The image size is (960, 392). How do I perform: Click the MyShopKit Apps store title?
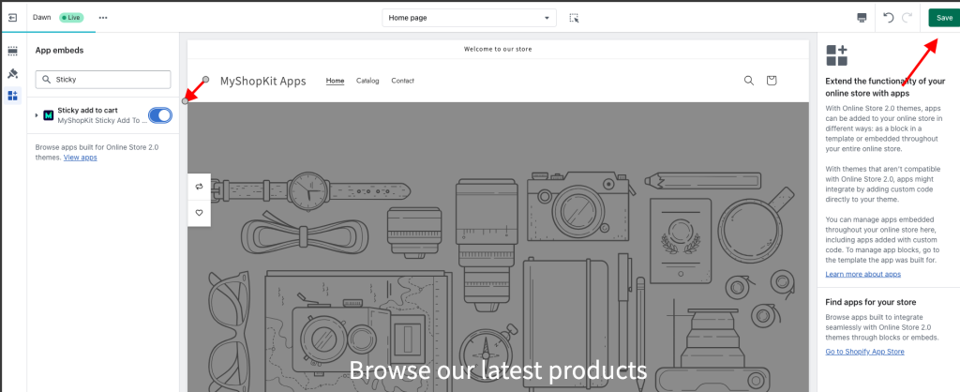tap(263, 81)
